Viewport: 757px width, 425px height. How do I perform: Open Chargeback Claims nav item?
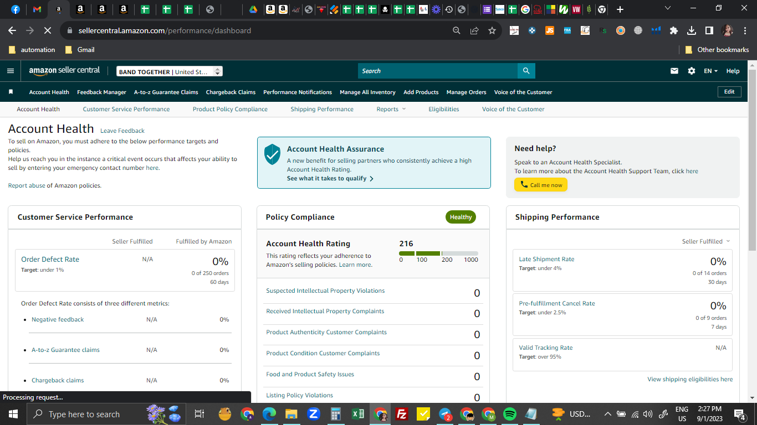point(231,92)
